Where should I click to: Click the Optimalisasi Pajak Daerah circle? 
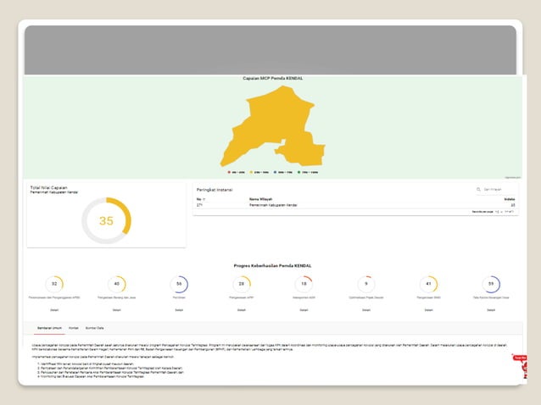point(366,285)
